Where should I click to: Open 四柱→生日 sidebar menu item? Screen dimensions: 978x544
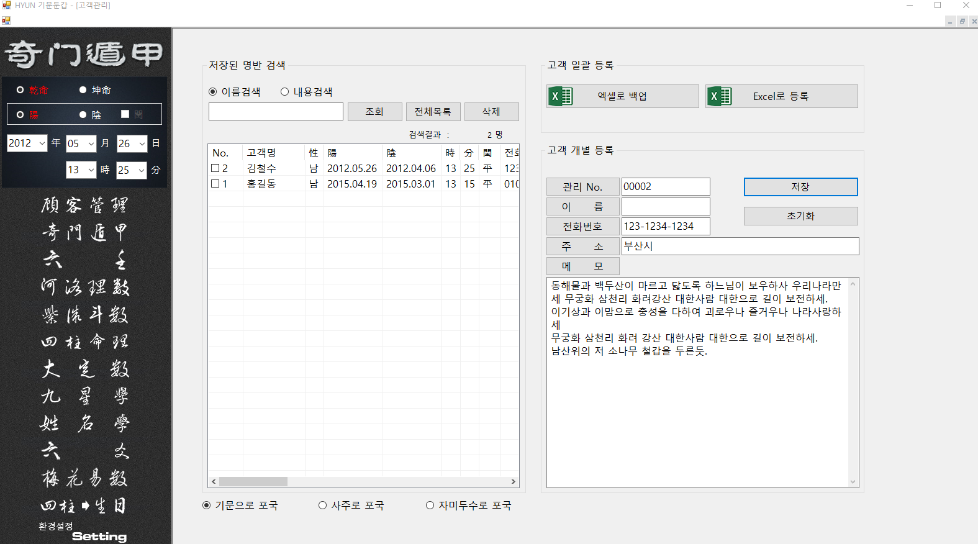pyautogui.click(x=84, y=505)
